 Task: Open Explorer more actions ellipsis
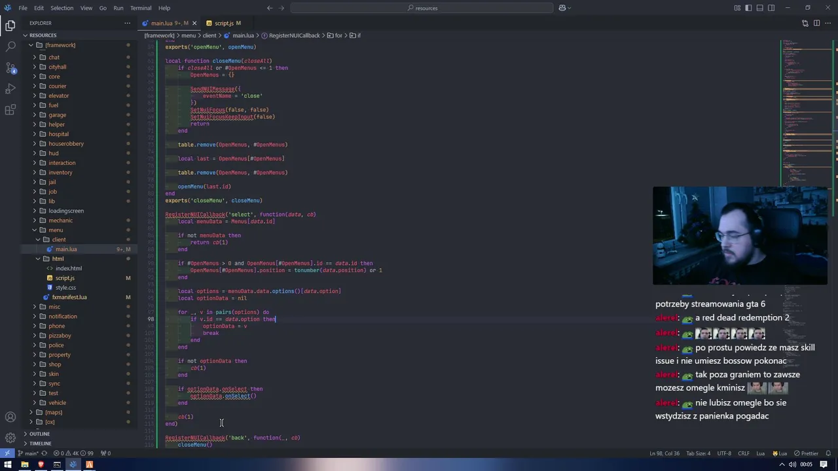127,23
